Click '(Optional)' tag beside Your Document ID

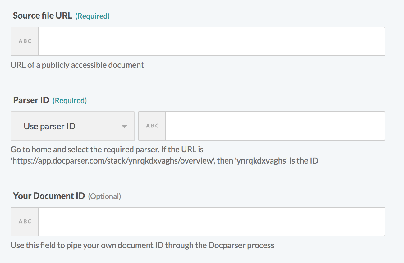(104, 196)
